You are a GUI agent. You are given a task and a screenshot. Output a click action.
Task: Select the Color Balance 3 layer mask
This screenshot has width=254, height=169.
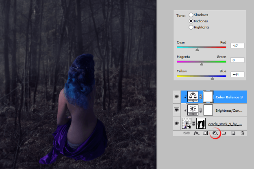208,97
